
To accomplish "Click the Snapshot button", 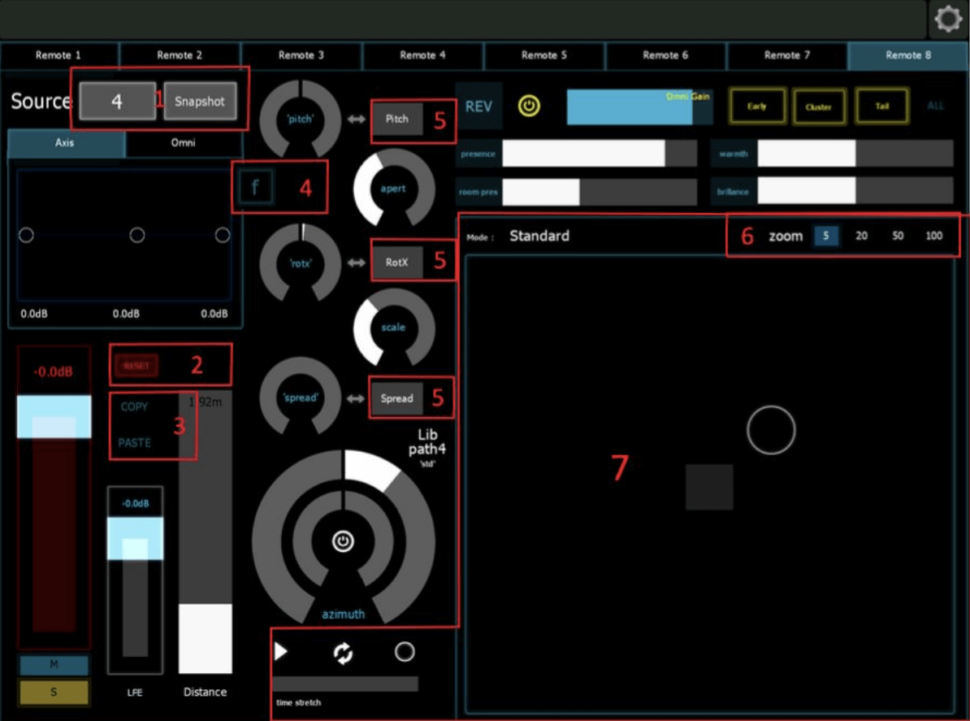I will click(x=200, y=102).
